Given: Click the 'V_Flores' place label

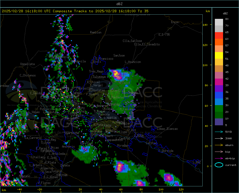Looking at the screenshot, I should point(44,183).
